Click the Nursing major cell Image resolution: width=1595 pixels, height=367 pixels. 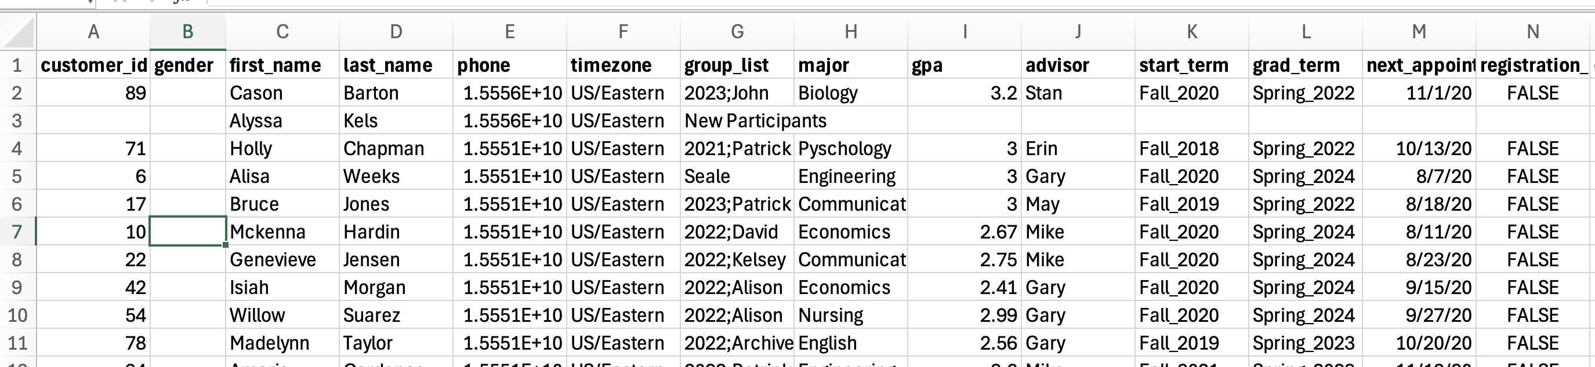[x=851, y=315]
